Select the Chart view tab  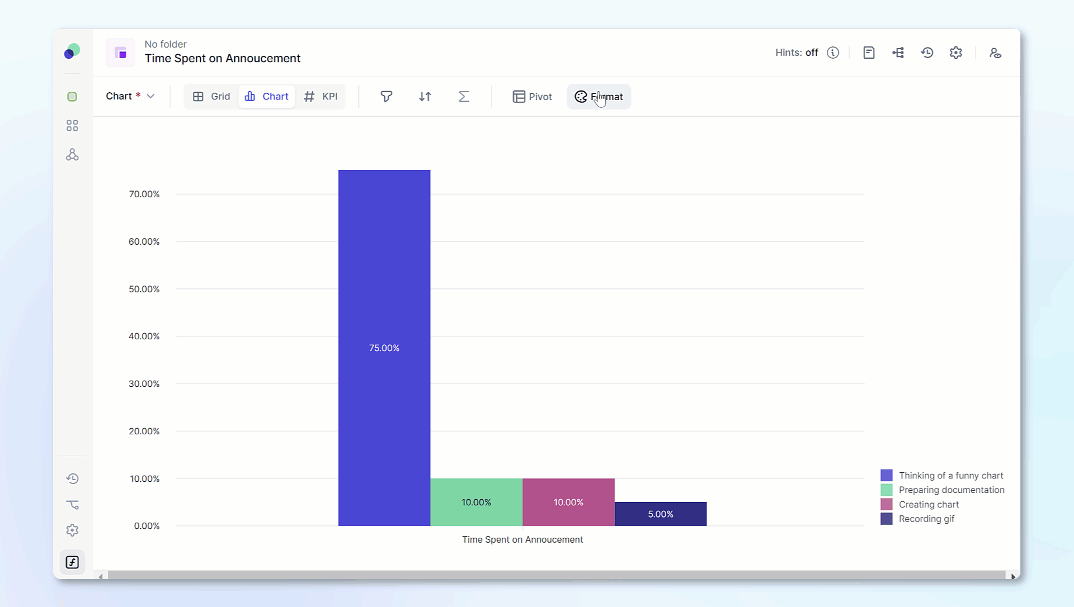pos(267,97)
